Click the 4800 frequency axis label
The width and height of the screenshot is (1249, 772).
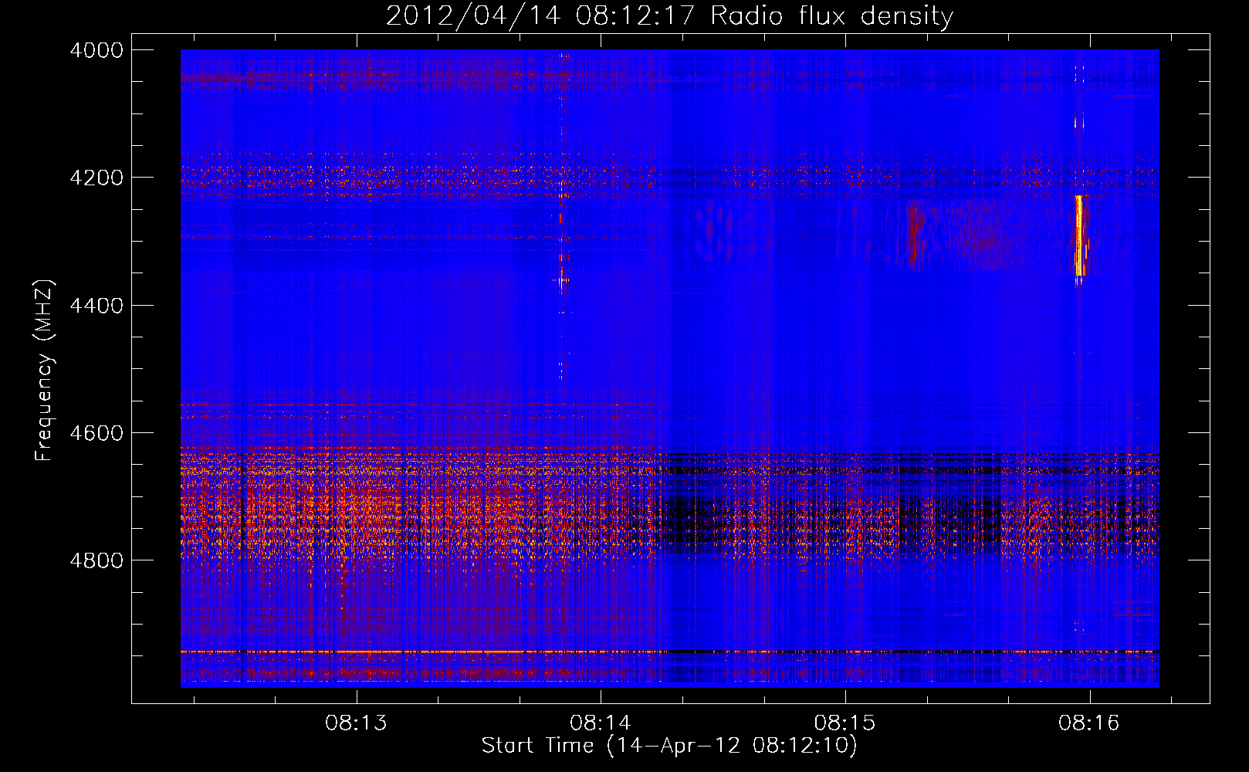96,560
